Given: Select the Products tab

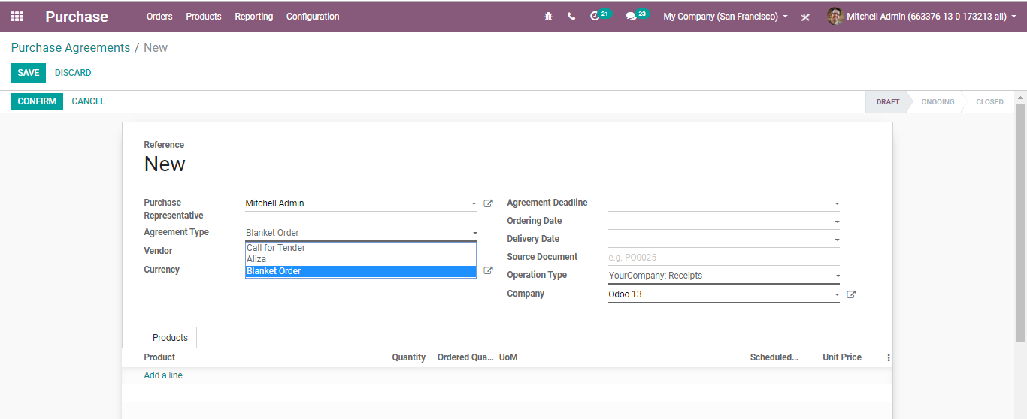Looking at the screenshot, I should (x=170, y=338).
